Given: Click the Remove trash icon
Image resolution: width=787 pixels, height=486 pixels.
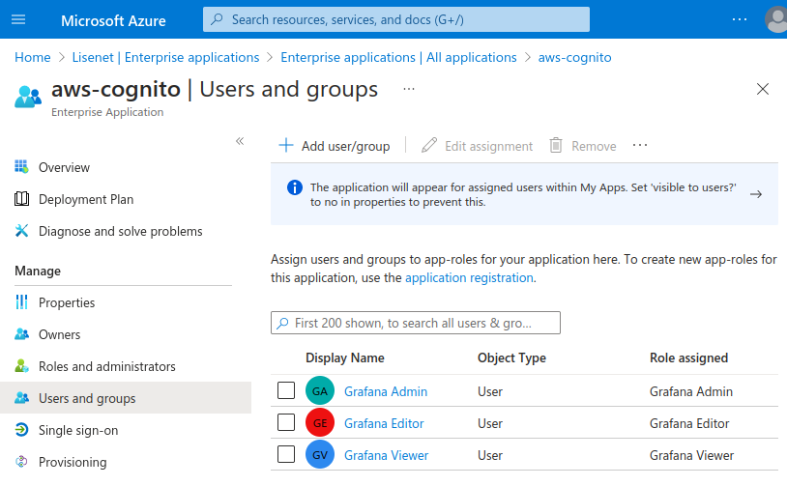Looking at the screenshot, I should [x=556, y=146].
